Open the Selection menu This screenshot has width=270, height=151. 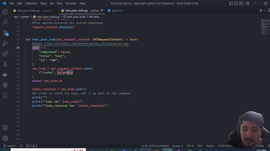[31, 3]
